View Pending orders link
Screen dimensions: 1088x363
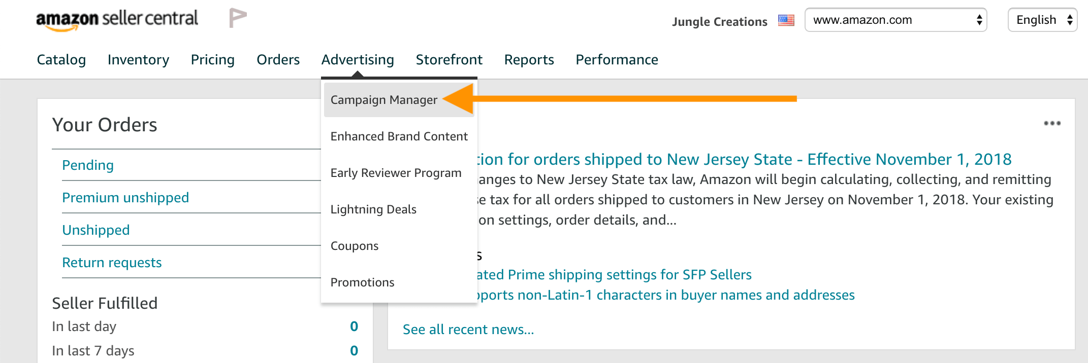[88, 165]
